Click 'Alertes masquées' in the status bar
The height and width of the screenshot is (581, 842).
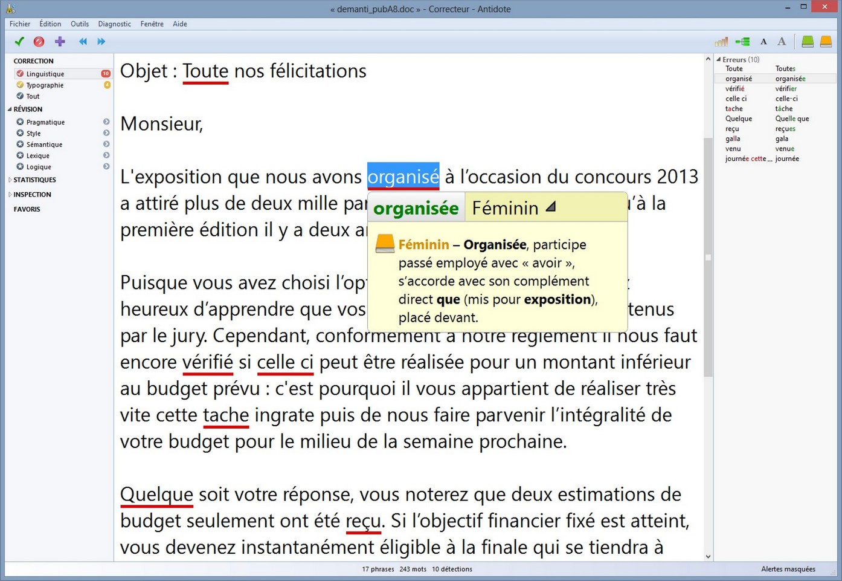click(x=788, y=569)
